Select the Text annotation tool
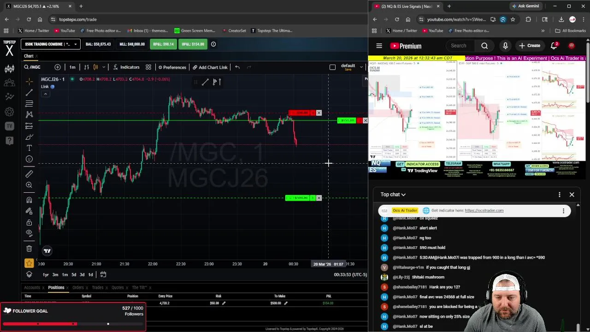The width and height of the screenshot is (590, 332). tap(29, 148)
